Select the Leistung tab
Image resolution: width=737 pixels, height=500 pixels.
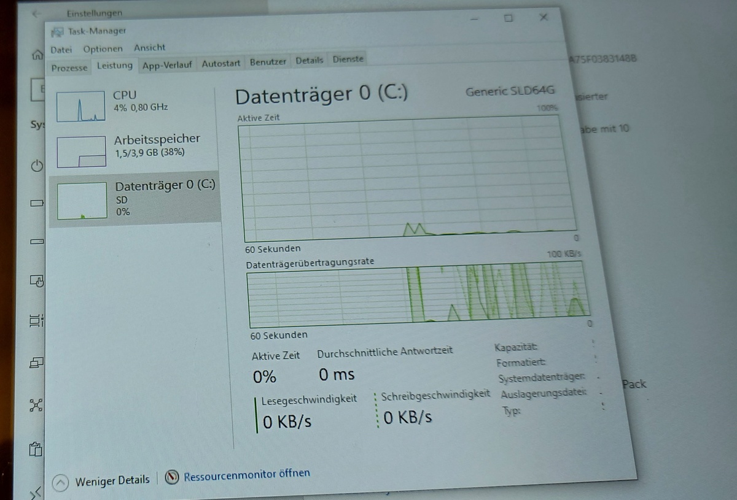[114, 66]
